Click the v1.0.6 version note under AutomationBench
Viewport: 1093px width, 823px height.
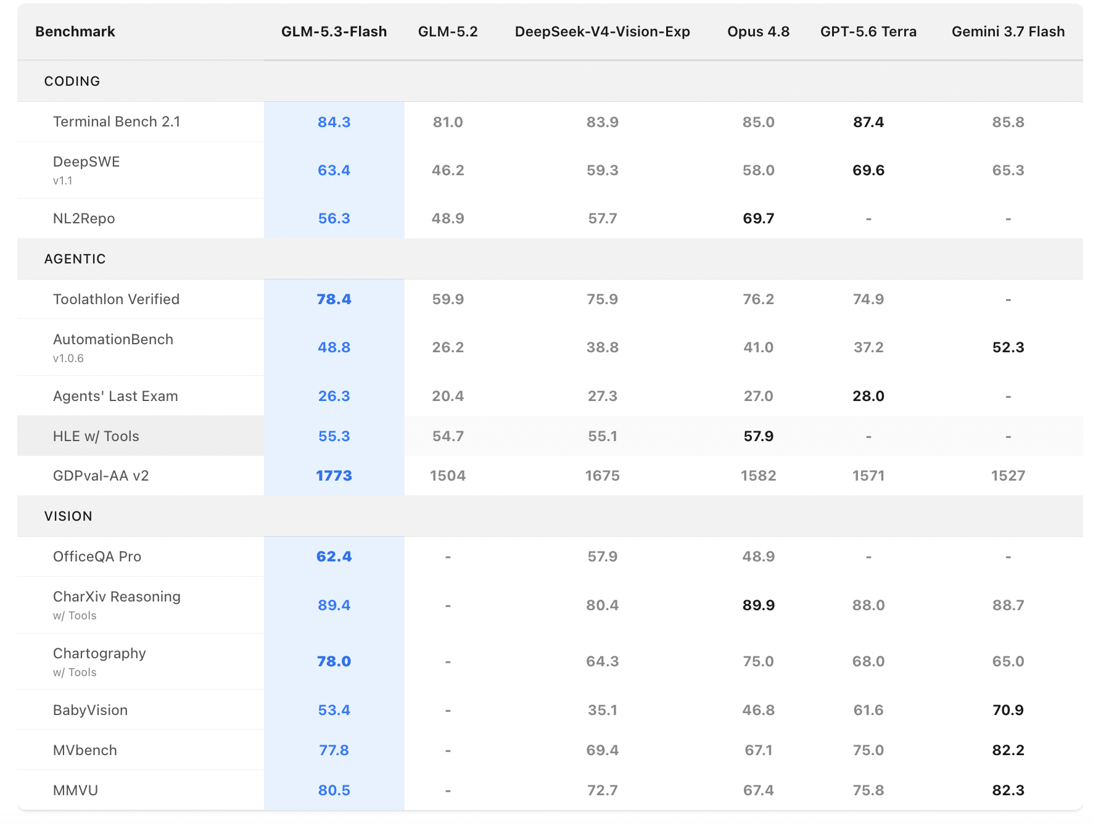click(x=68, y=358)
